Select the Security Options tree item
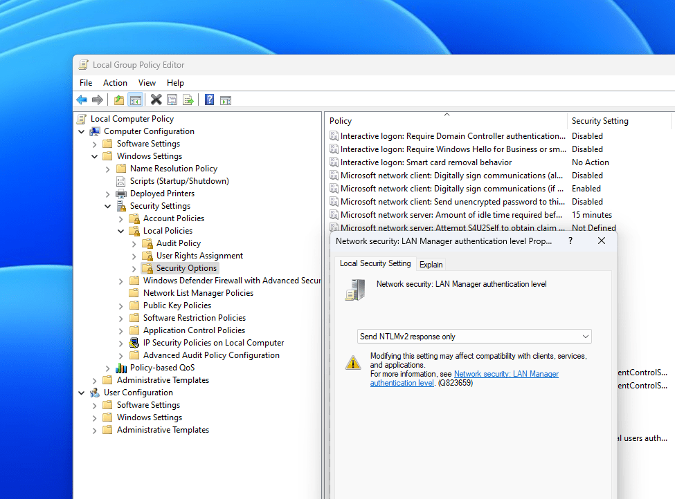Screen dimensions: 675x499 coord(186,268)
